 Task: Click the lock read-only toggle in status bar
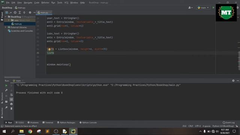[237, 126]
